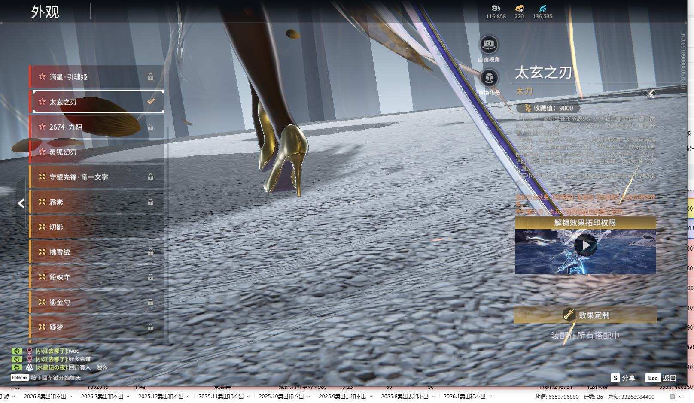Image resolution: width=694 pixels, height=403 pixels.
Task: Click the blue feather currency icon
Action: 542,8
